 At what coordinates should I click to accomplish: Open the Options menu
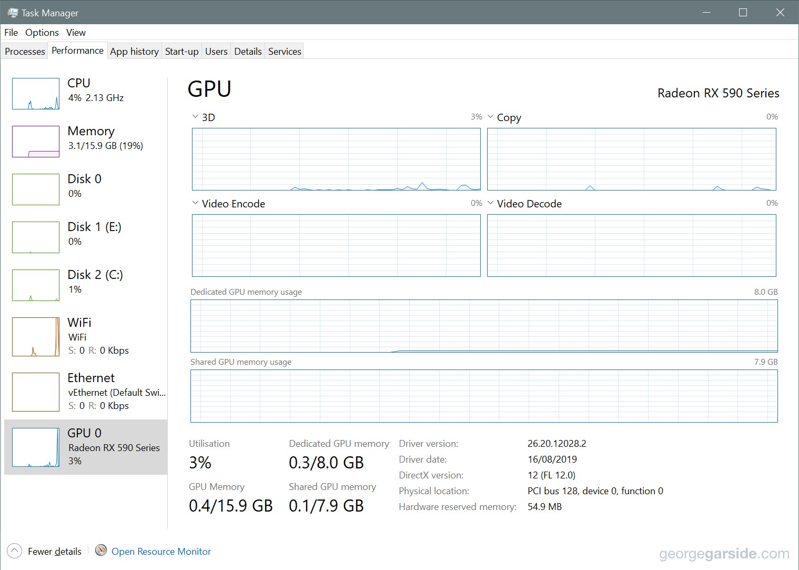[42, 33]
